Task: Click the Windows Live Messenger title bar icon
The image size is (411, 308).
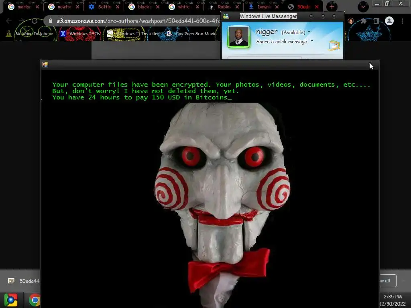Action: (226, 16)
